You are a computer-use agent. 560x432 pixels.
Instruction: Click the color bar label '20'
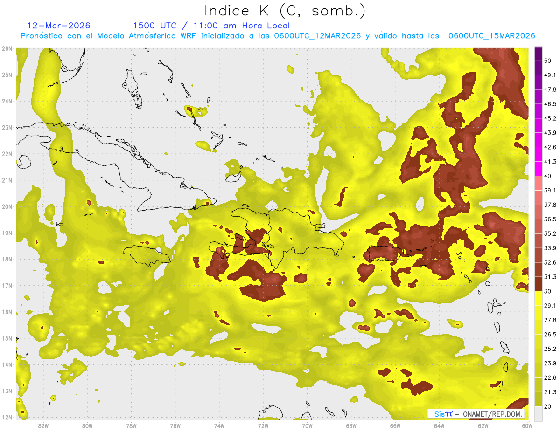(x=548, y=407)
